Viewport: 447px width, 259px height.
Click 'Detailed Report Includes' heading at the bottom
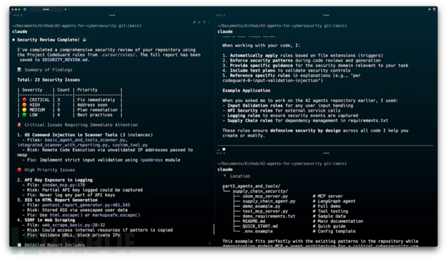click(x=54, y=245)
